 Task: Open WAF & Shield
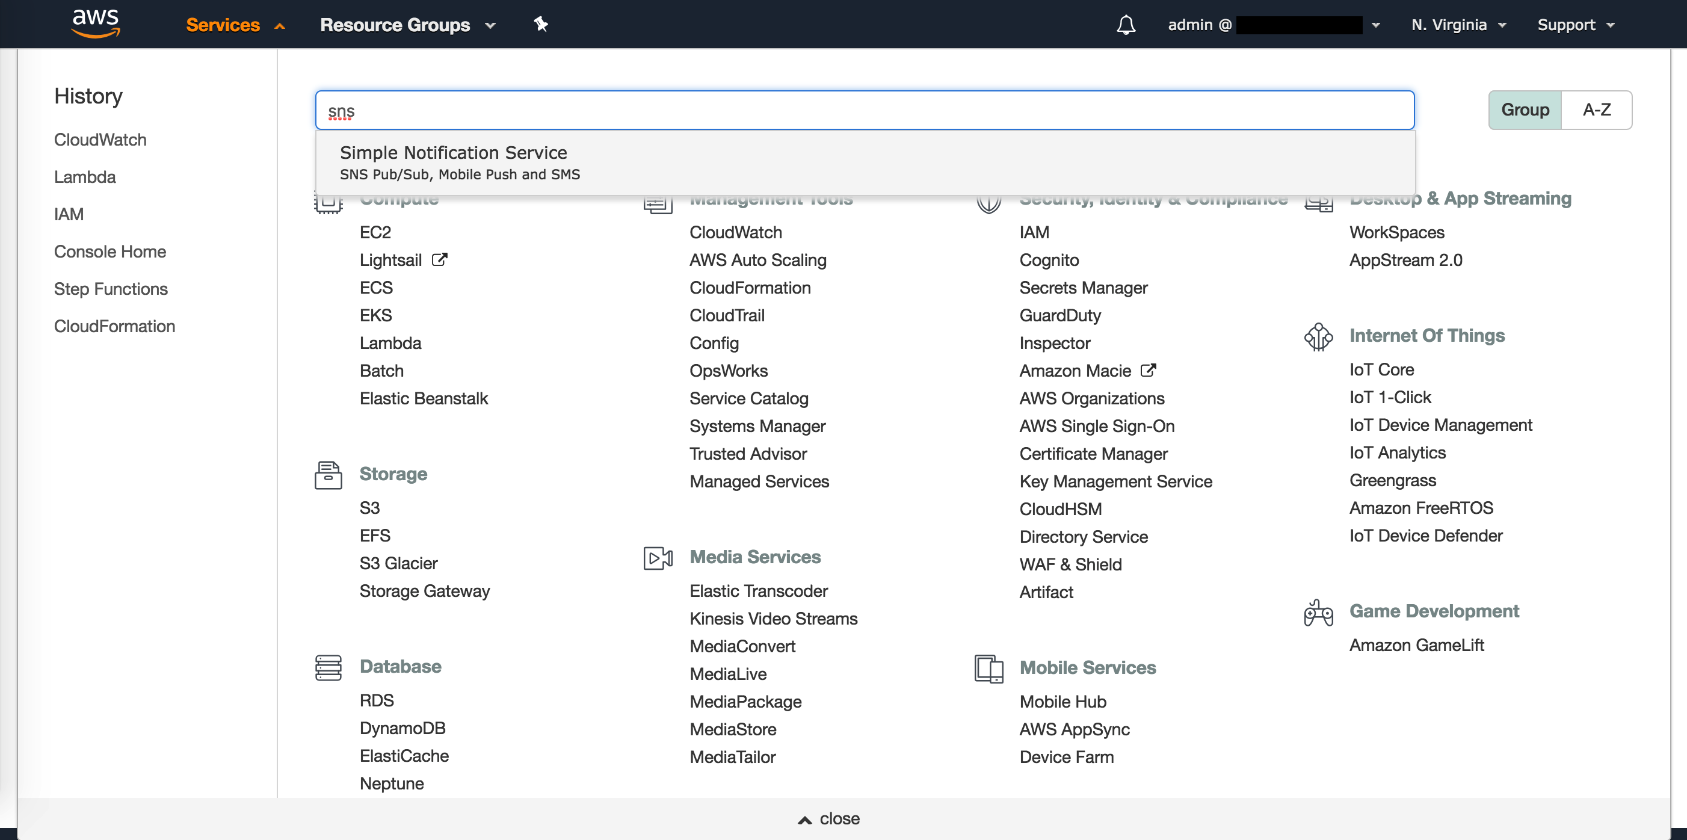[1071, 564]
